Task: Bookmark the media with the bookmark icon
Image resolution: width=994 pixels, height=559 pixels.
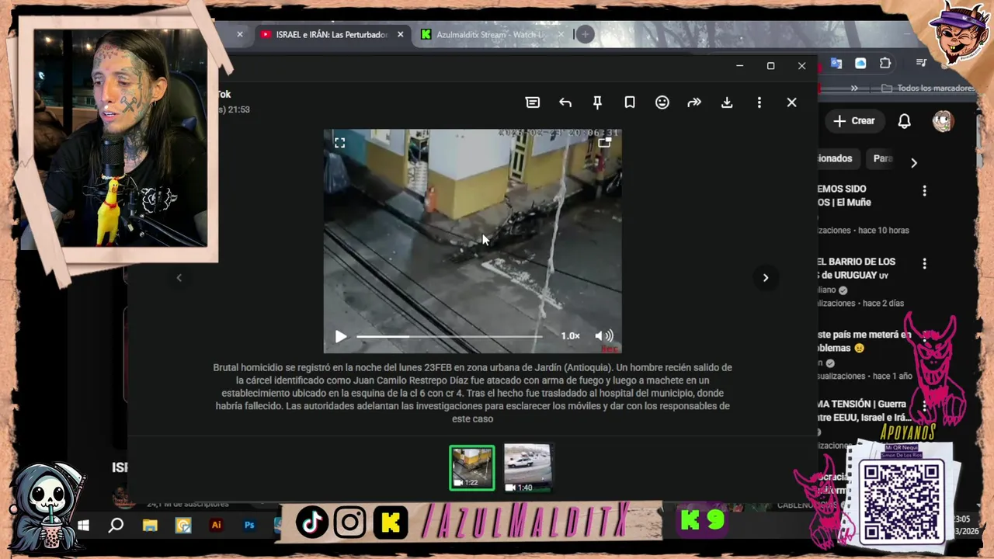Action: [x=630, y=102]
